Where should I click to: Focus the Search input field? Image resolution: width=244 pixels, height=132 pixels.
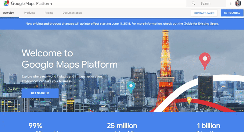click(211, 4)
